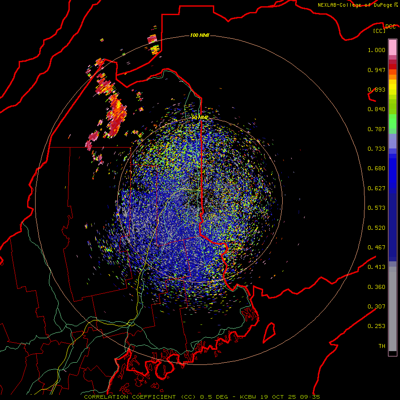Pick the dark navy color bar segment

392,227
